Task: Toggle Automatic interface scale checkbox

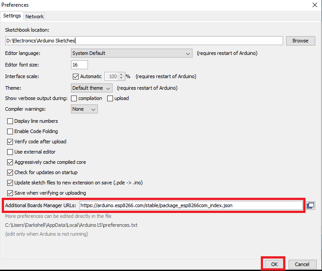Action: click(x=75, y=76)
